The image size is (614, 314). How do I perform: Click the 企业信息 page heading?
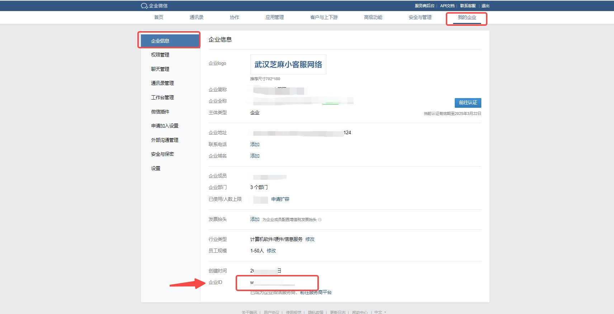220,39
